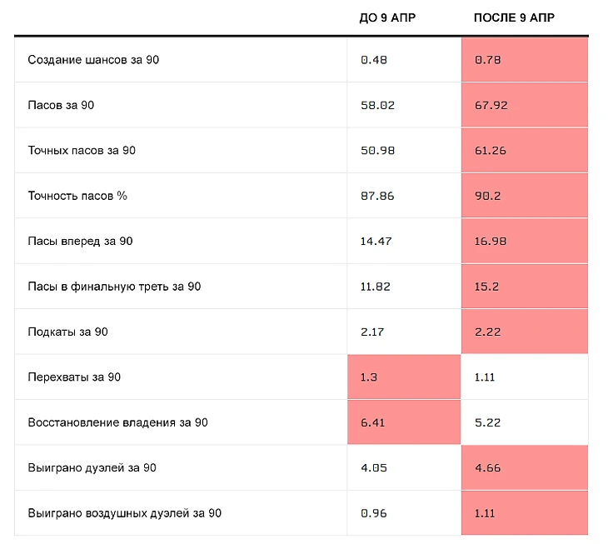The height and width of the screenshot is (544, 608).
Task: Click the highlighted 6.41 cell
Action: [x=404, y=422]
